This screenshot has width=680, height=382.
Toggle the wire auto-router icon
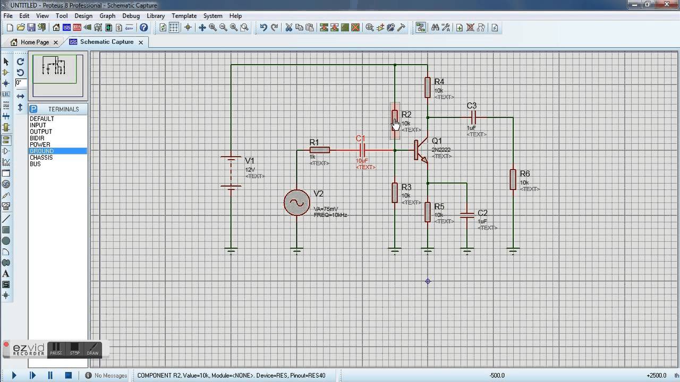tap(421, 28)
